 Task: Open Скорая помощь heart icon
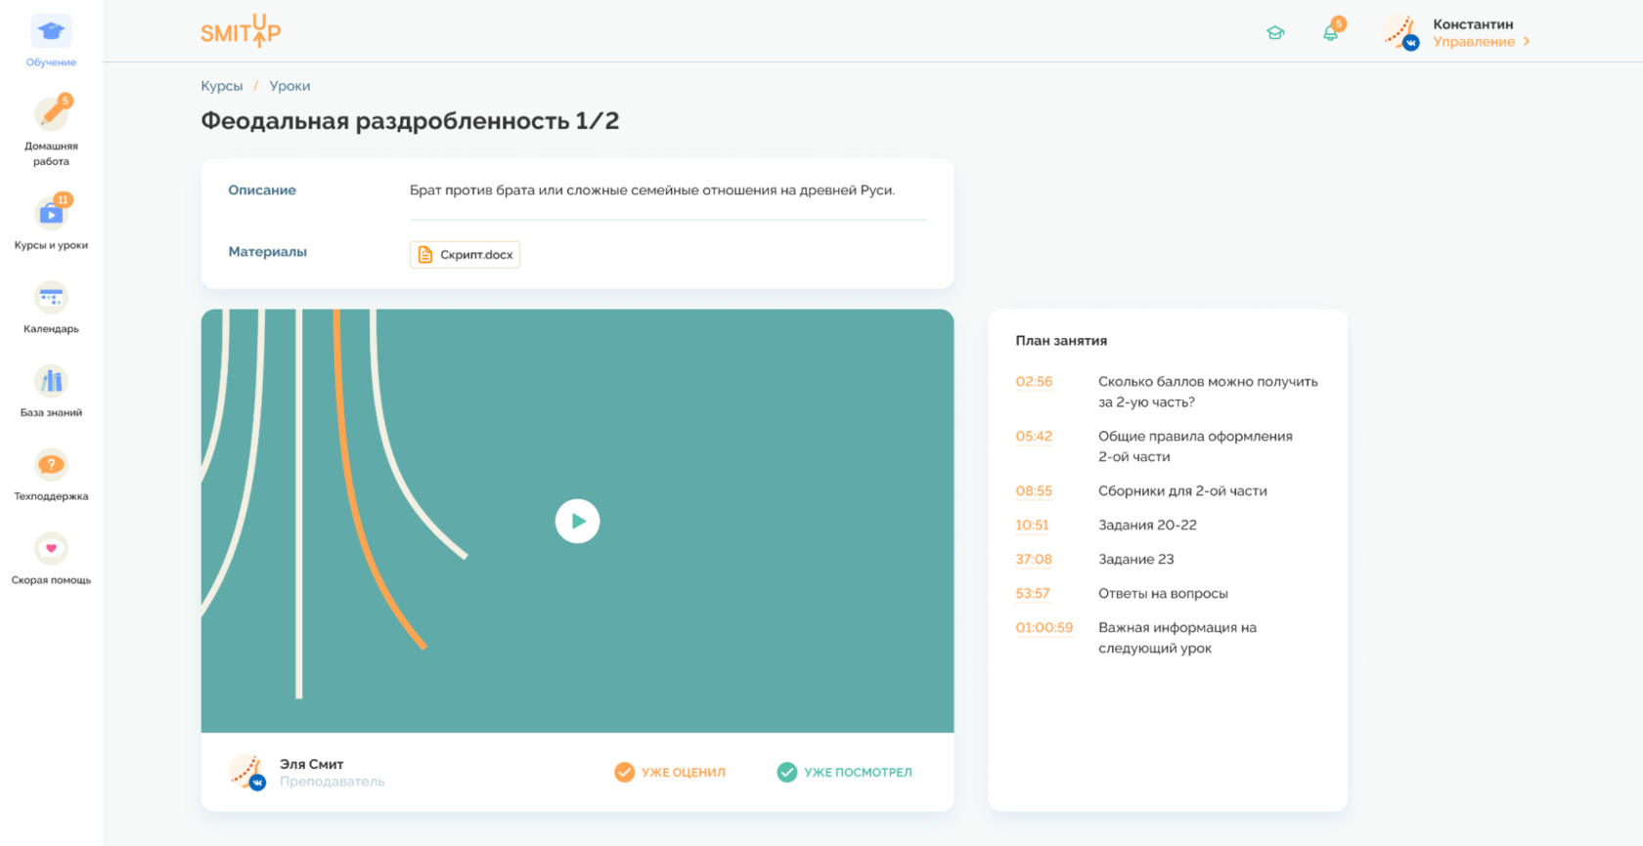point(51,549)
